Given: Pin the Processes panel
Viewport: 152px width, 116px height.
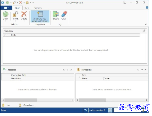Looking at the screenshot, I should [x=68, y=70].
